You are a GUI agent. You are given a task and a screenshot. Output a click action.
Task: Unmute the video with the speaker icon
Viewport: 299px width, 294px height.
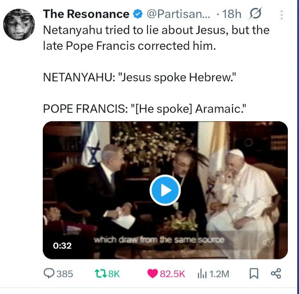[268, 242]
